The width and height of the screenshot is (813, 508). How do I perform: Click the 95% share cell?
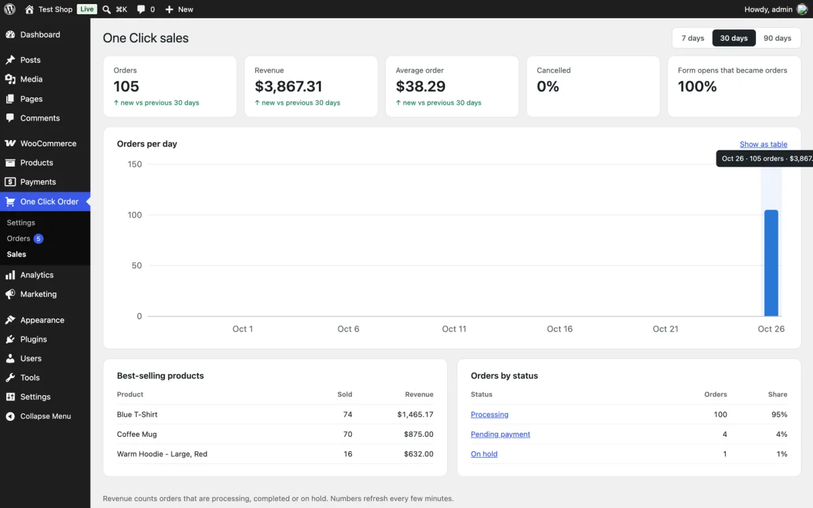click(x=779, y=415)
